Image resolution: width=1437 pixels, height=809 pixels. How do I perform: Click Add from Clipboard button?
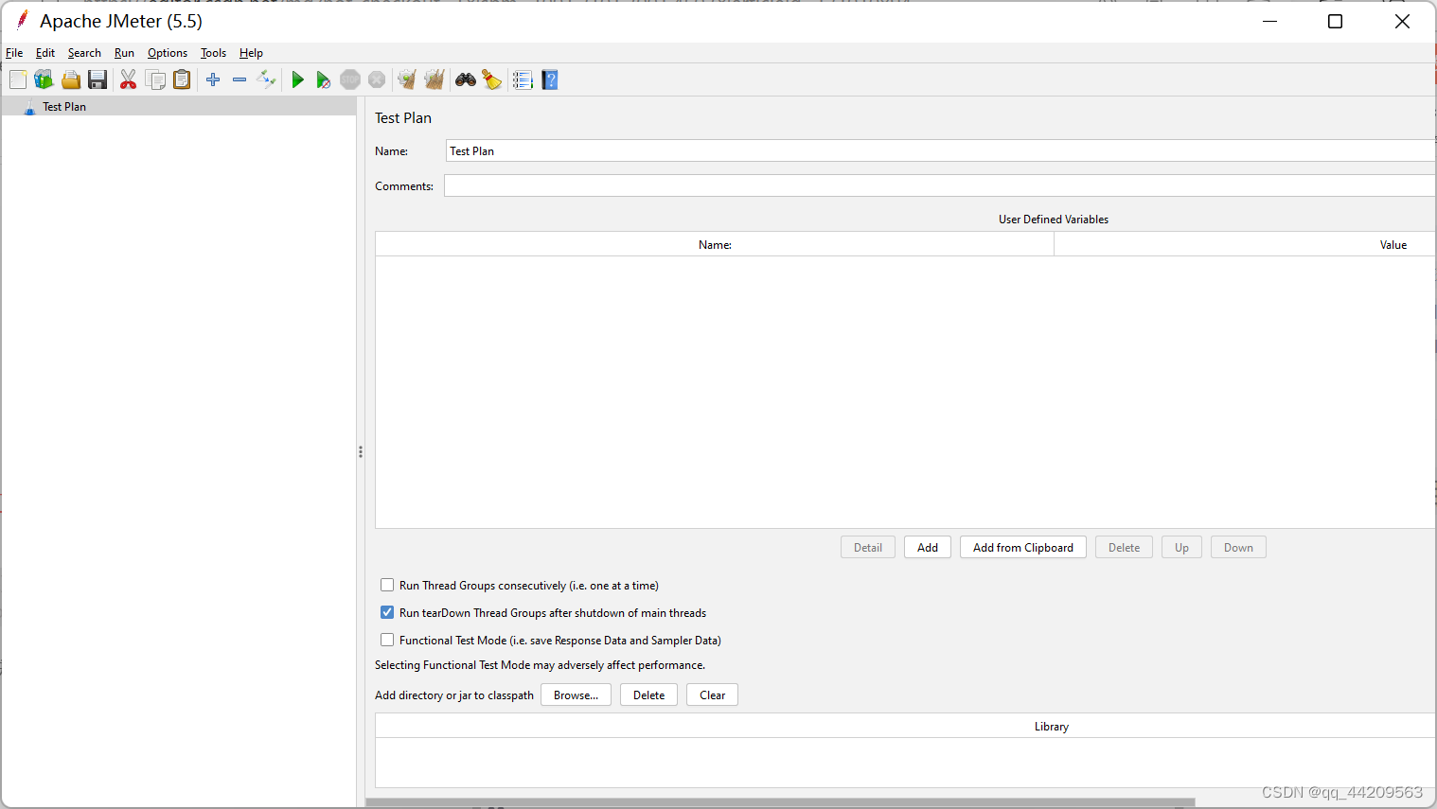click(1023, 548)
